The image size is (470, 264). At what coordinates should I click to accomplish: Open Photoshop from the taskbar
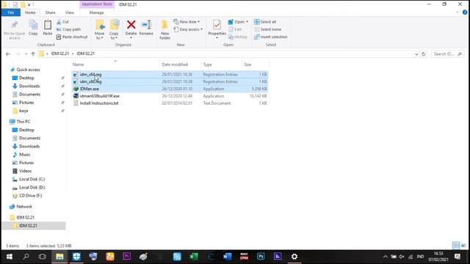pos(261,257)
